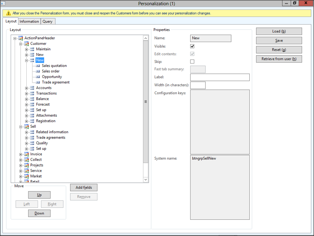Screen dimensions: 314x236
Task: Enable the Skip checkbox
Action: (192, 62)
